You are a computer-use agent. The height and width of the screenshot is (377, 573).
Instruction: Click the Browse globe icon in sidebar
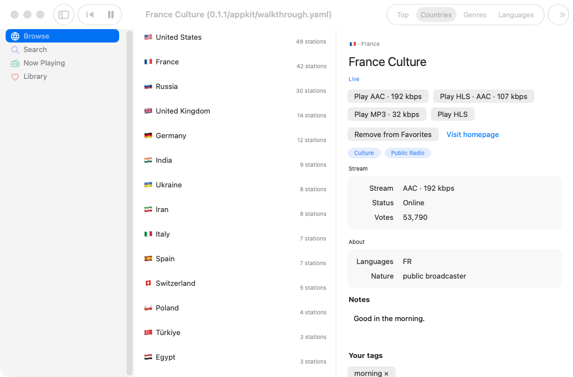[15, 36]
